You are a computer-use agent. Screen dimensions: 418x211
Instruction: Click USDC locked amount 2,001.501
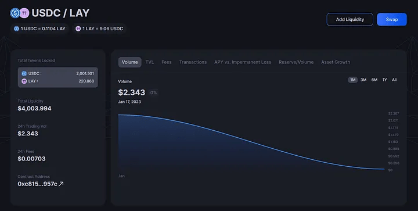coord(85,73)
